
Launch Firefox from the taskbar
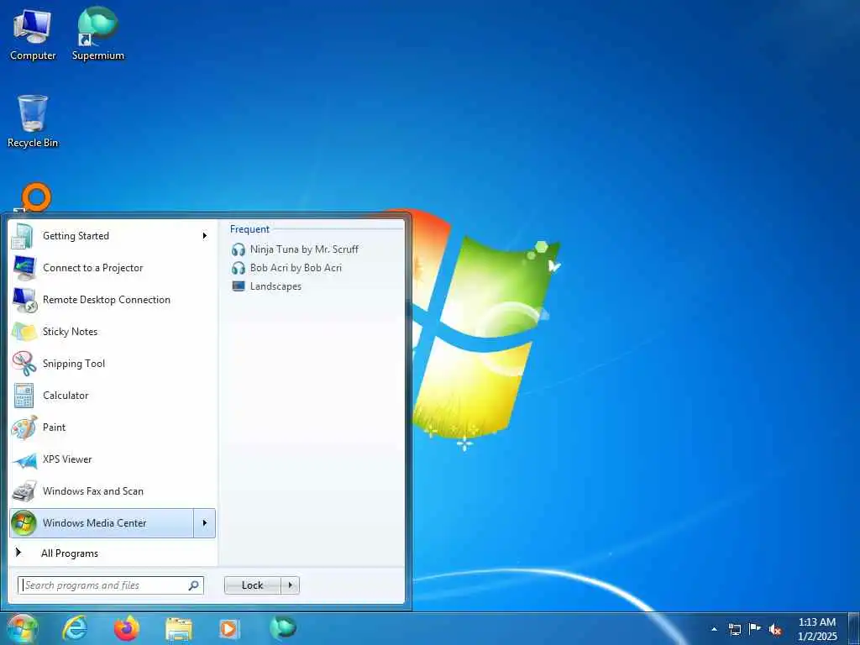[x=126, y=628]
